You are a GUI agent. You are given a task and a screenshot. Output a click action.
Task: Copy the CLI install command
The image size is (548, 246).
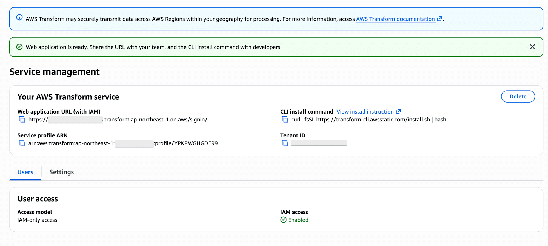285,120
